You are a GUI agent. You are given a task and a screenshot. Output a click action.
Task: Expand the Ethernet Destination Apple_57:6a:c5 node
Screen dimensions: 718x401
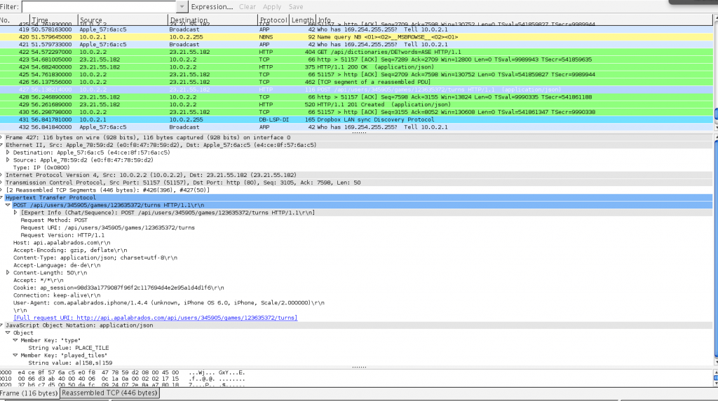(8, 152)
